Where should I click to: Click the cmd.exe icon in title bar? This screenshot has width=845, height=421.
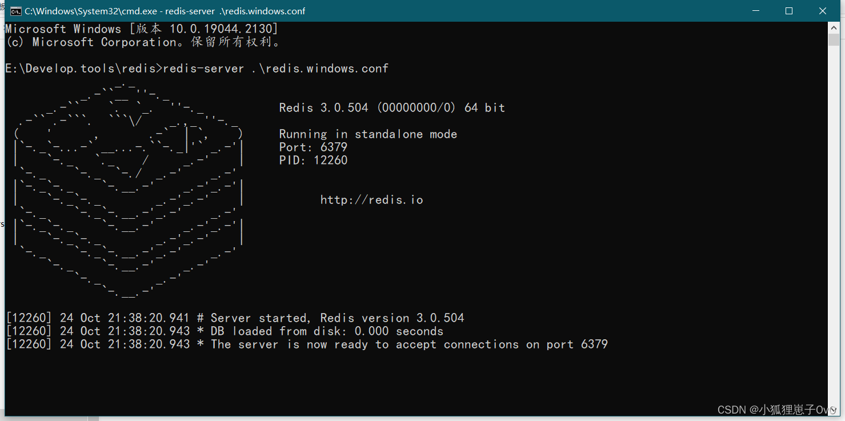16,11
